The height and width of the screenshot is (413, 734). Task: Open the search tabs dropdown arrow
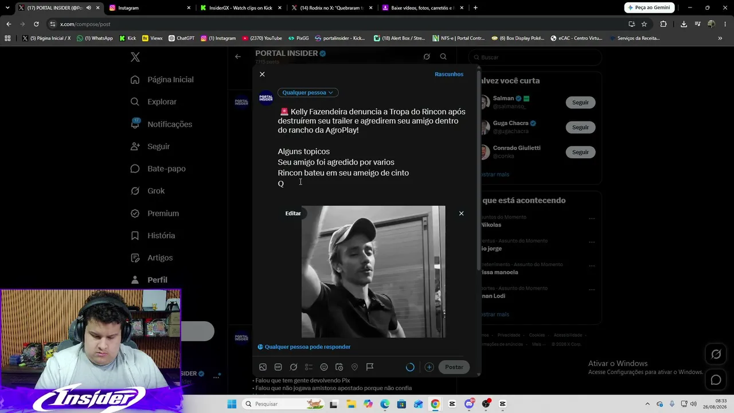(x=7, y=8)
